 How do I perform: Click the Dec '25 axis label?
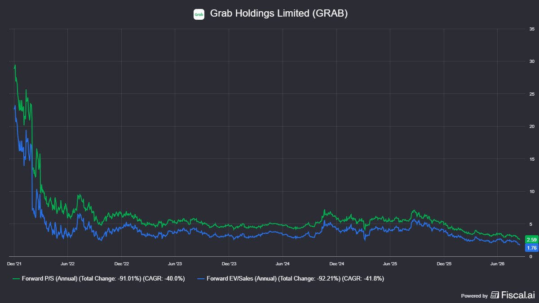click(444, 264)
